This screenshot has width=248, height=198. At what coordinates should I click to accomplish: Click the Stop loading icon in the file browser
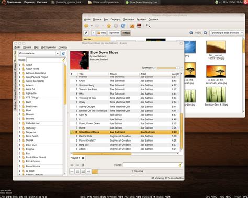coord(116,26)
